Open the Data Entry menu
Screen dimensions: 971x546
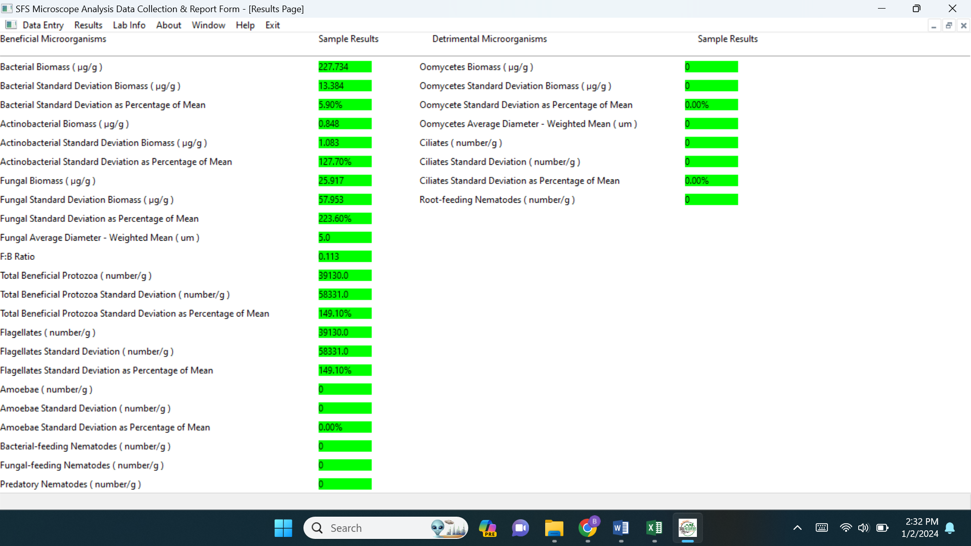(x=43, y=25)
